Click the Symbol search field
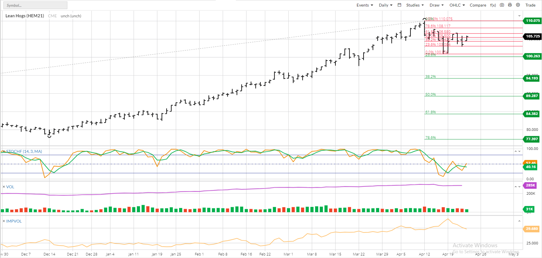This screenshot has width=542, height=258. (35, 5)
